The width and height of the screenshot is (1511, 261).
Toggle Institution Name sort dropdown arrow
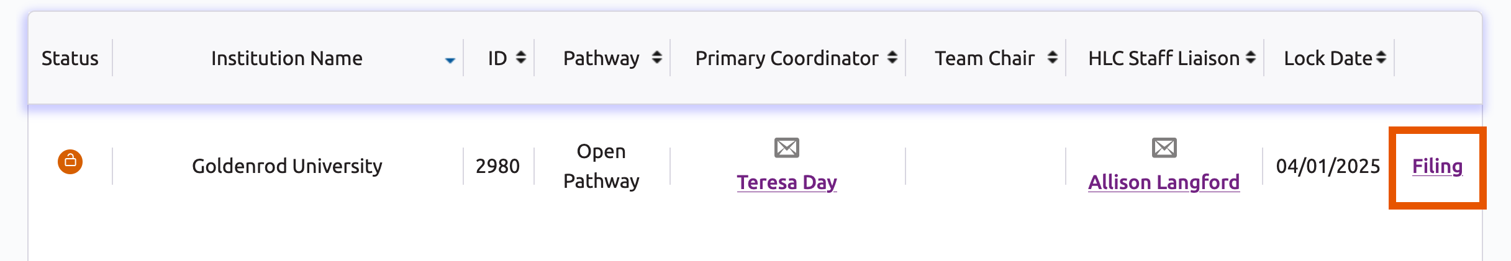(450, 60)
